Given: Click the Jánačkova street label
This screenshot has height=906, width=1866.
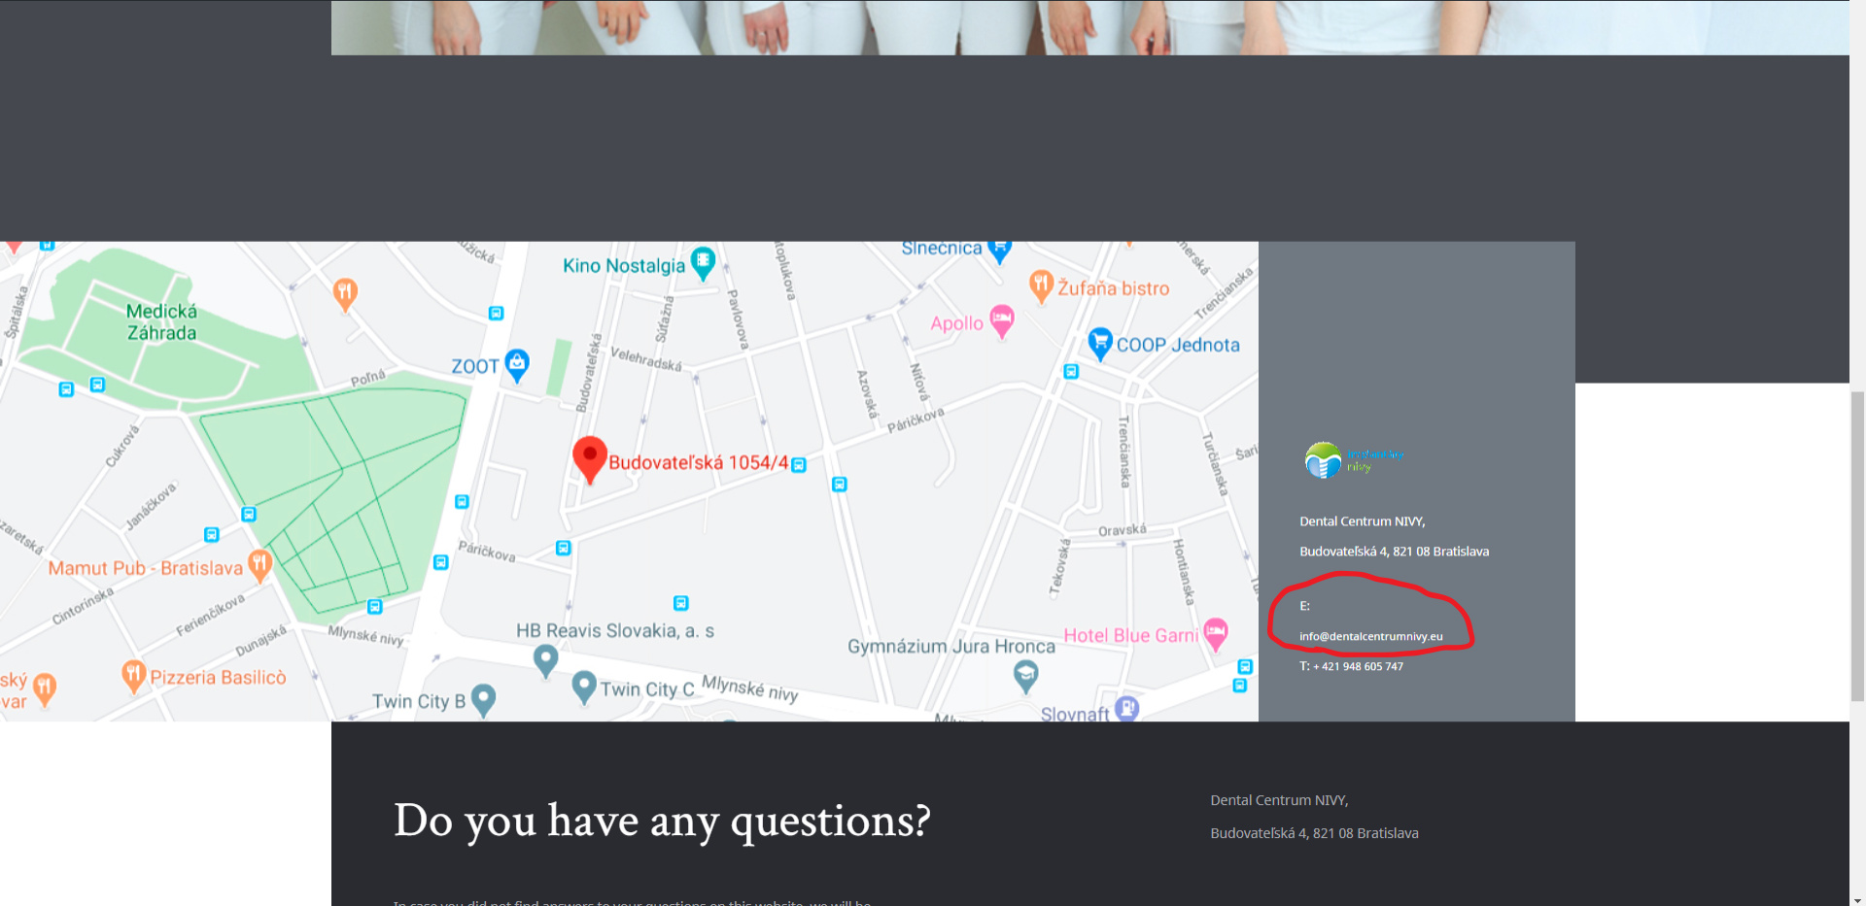Looking at the screenshot, I should [152, 506].
